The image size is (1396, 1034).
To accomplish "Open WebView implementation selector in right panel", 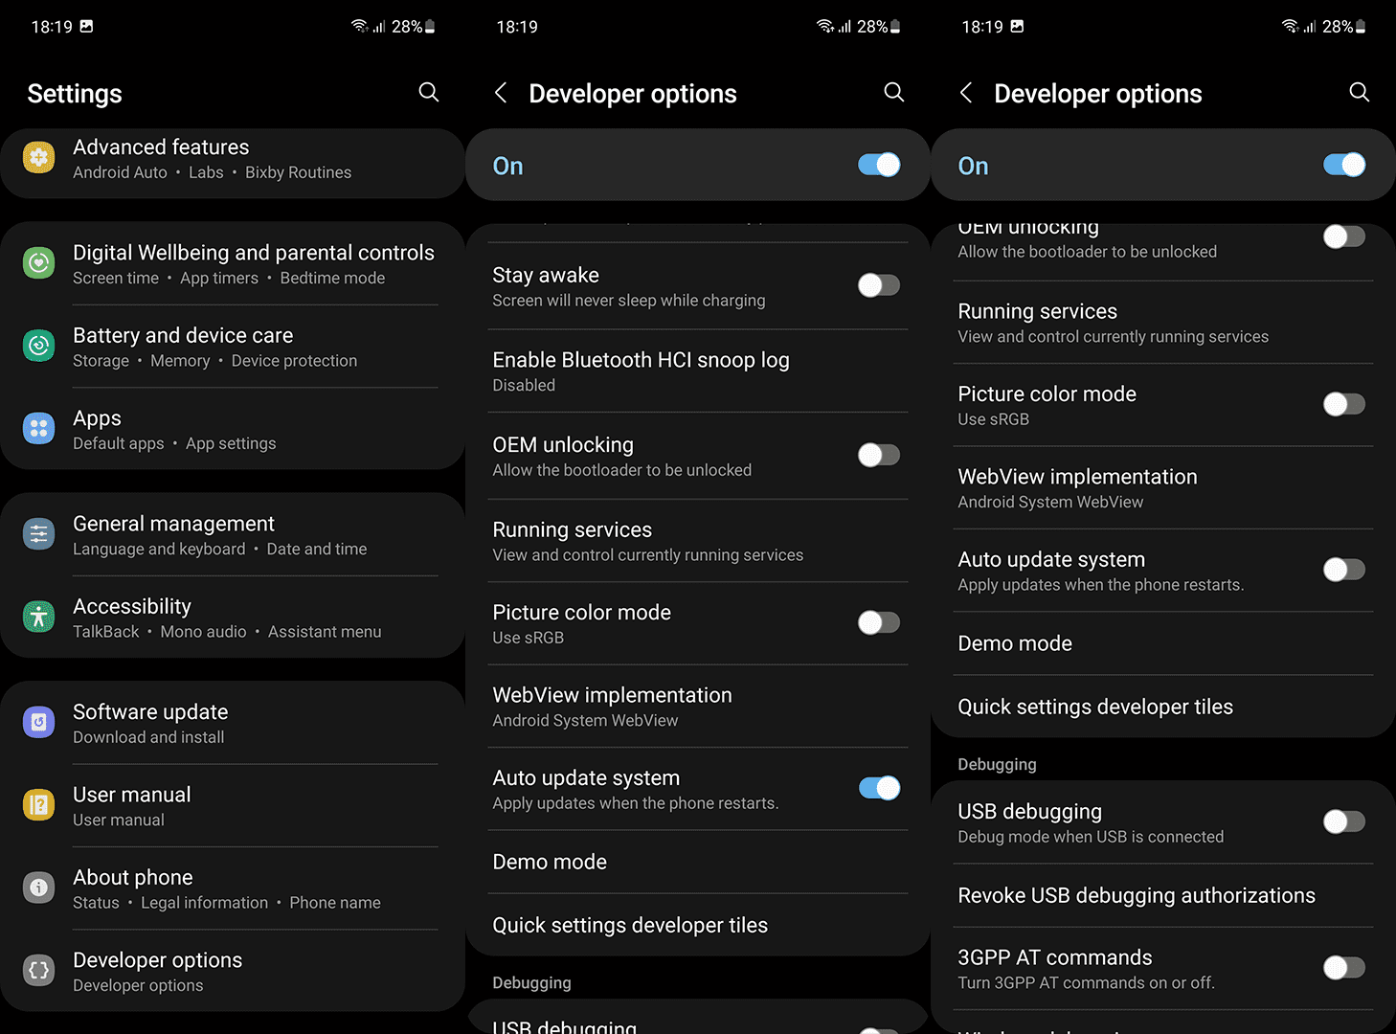I will point(1163,488).
